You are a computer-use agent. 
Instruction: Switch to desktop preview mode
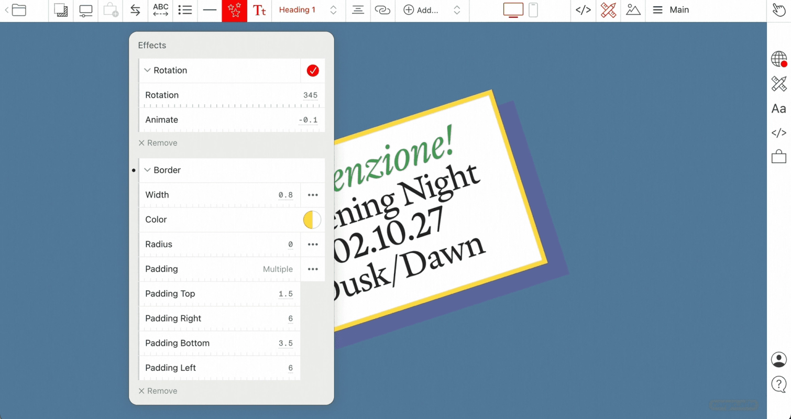pyautogui.click(x=513, y=10)
